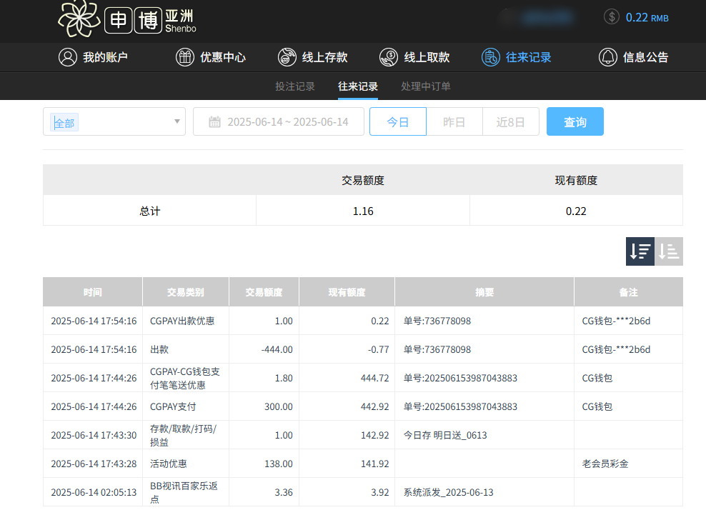
Task: Toggle ascending sort with right sort icon
Action: (x=669, y=251)
